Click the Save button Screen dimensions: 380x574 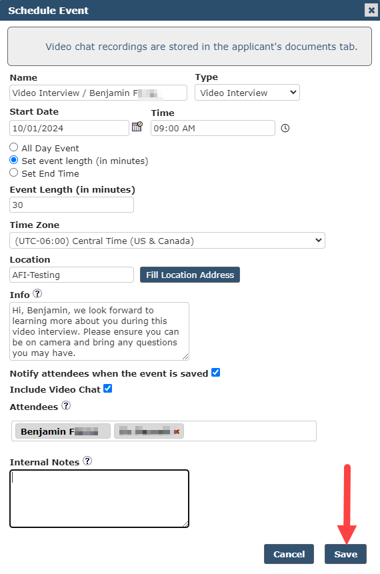(x=345, y=554)
